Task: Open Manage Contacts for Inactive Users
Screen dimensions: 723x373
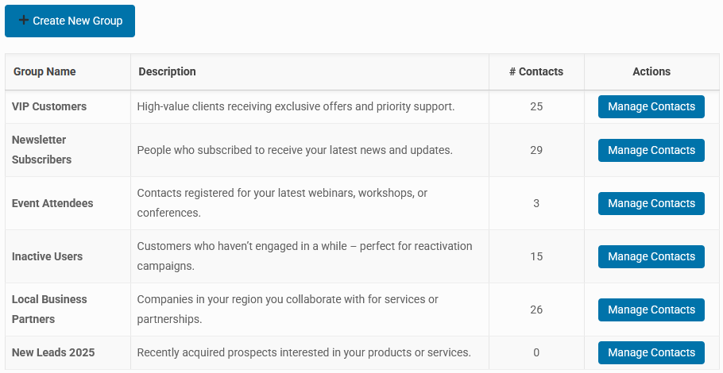Action: click(x=651, y=256)
